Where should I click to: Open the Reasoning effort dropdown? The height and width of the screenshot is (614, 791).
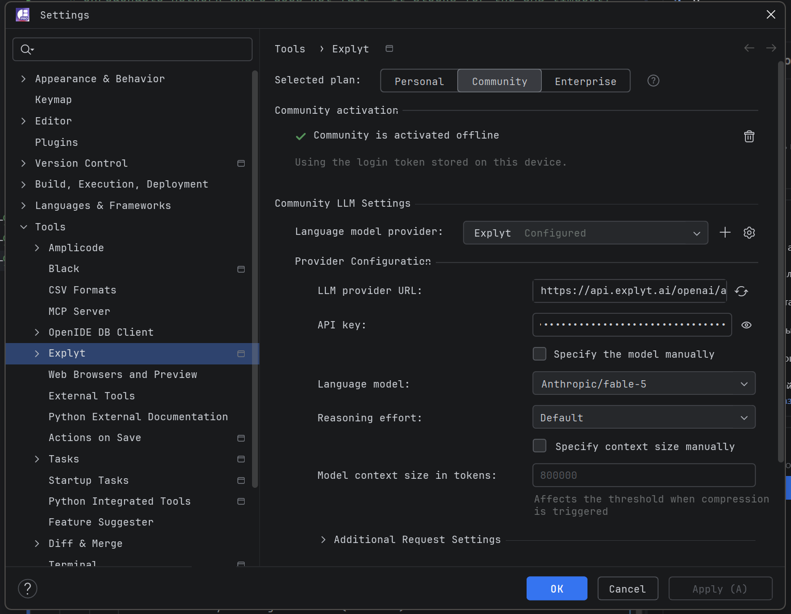pos(644,417)
